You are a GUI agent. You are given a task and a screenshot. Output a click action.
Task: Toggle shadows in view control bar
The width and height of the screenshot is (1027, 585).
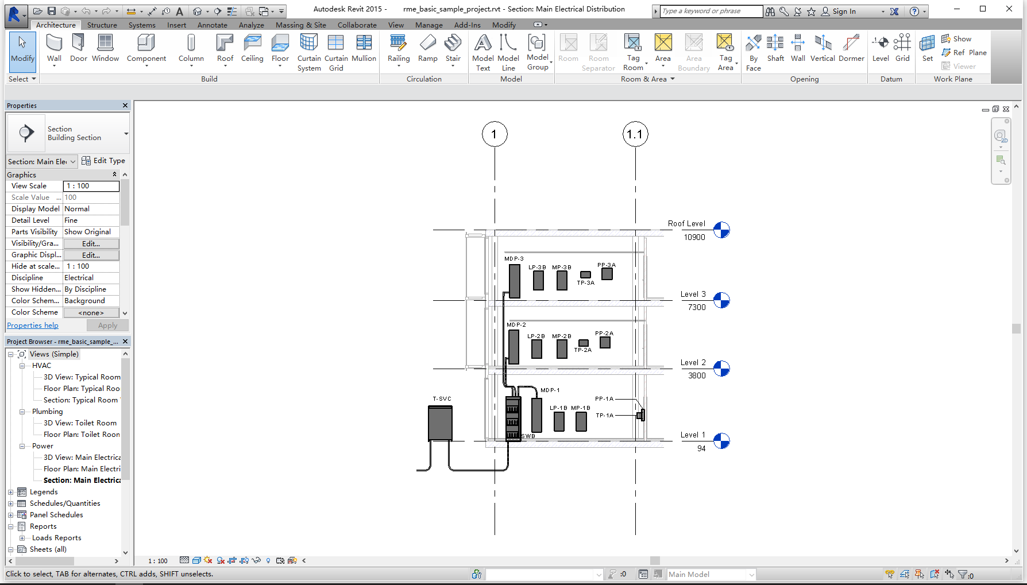(x=220, y=560)
